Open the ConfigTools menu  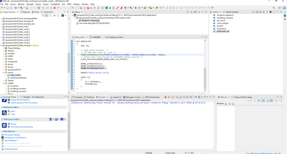pos(55,4)
